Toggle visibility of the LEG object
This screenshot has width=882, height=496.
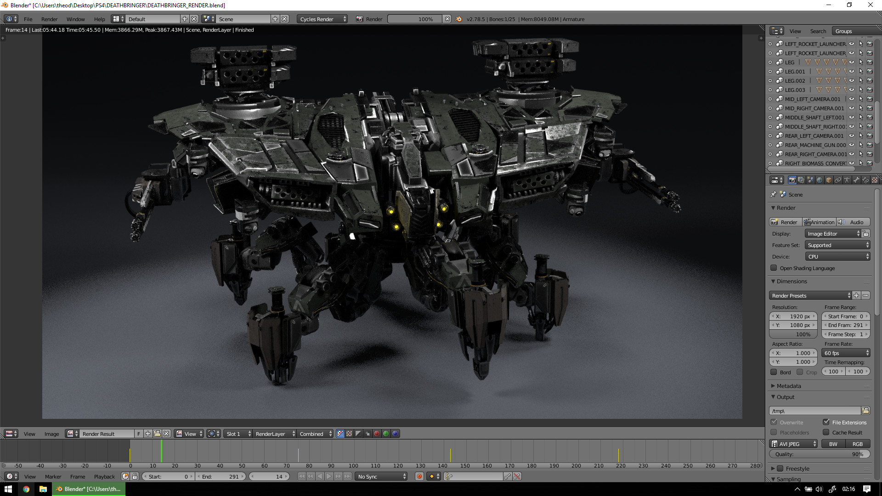[x=852, y=62]
